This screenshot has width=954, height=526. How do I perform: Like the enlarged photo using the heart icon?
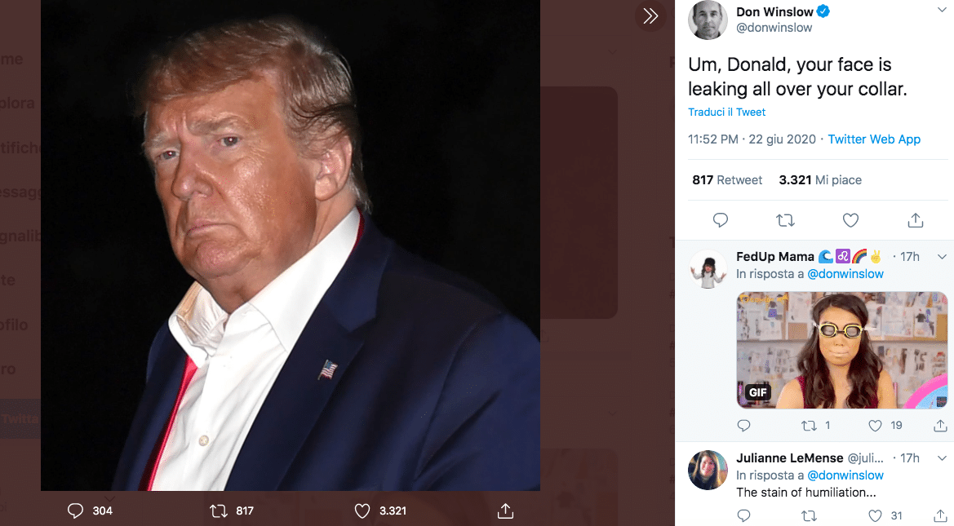click(362, 511)
